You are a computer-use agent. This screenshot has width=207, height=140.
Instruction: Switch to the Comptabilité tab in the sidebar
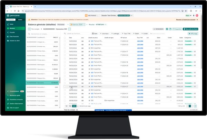(11, 20)
